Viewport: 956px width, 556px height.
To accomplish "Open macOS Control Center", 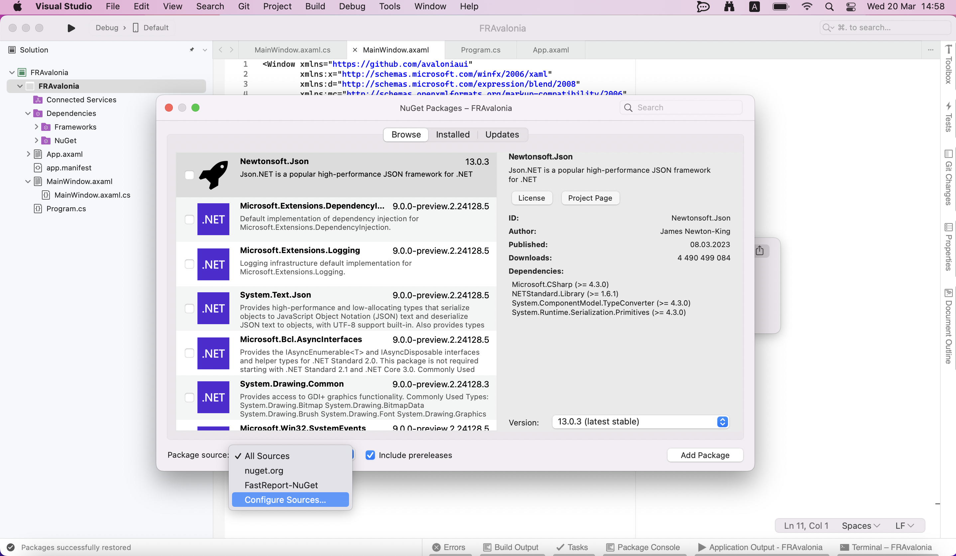I will [851, 6].
